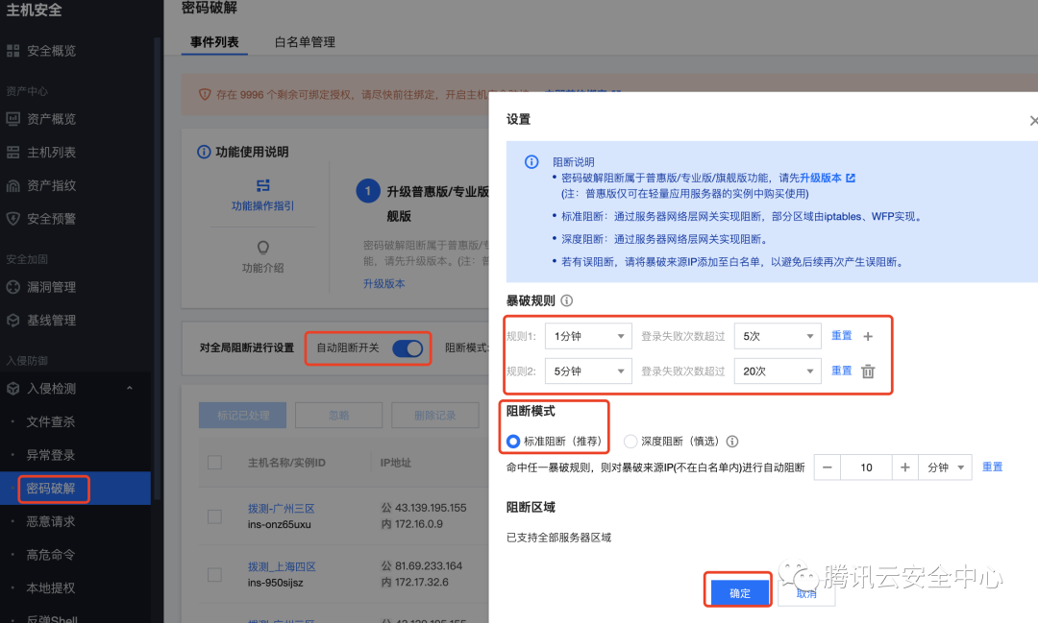The height and width of the screenshot is (623, 1038).
Task: Click the 基线管理 cube icon
Action: 13,320
